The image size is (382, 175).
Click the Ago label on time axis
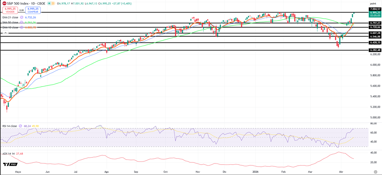[106, 172]
